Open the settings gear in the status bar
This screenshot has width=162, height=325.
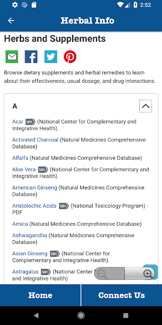coord(15,5)
